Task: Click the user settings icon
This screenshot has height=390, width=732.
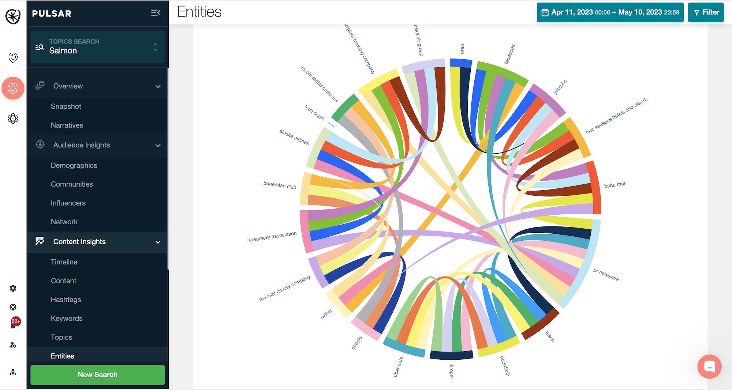Action: point(13,345)
